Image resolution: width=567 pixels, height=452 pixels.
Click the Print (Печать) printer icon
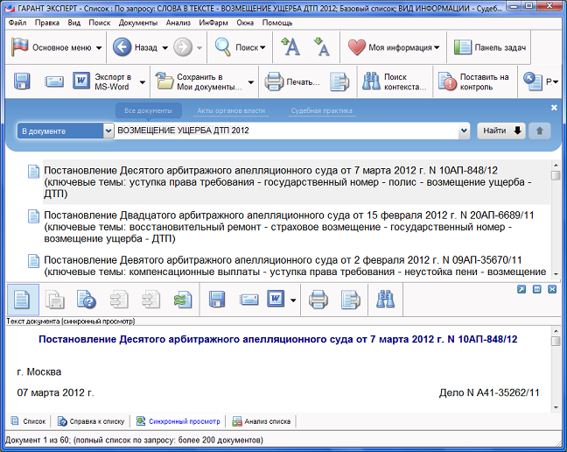click(x=273, y=82)
